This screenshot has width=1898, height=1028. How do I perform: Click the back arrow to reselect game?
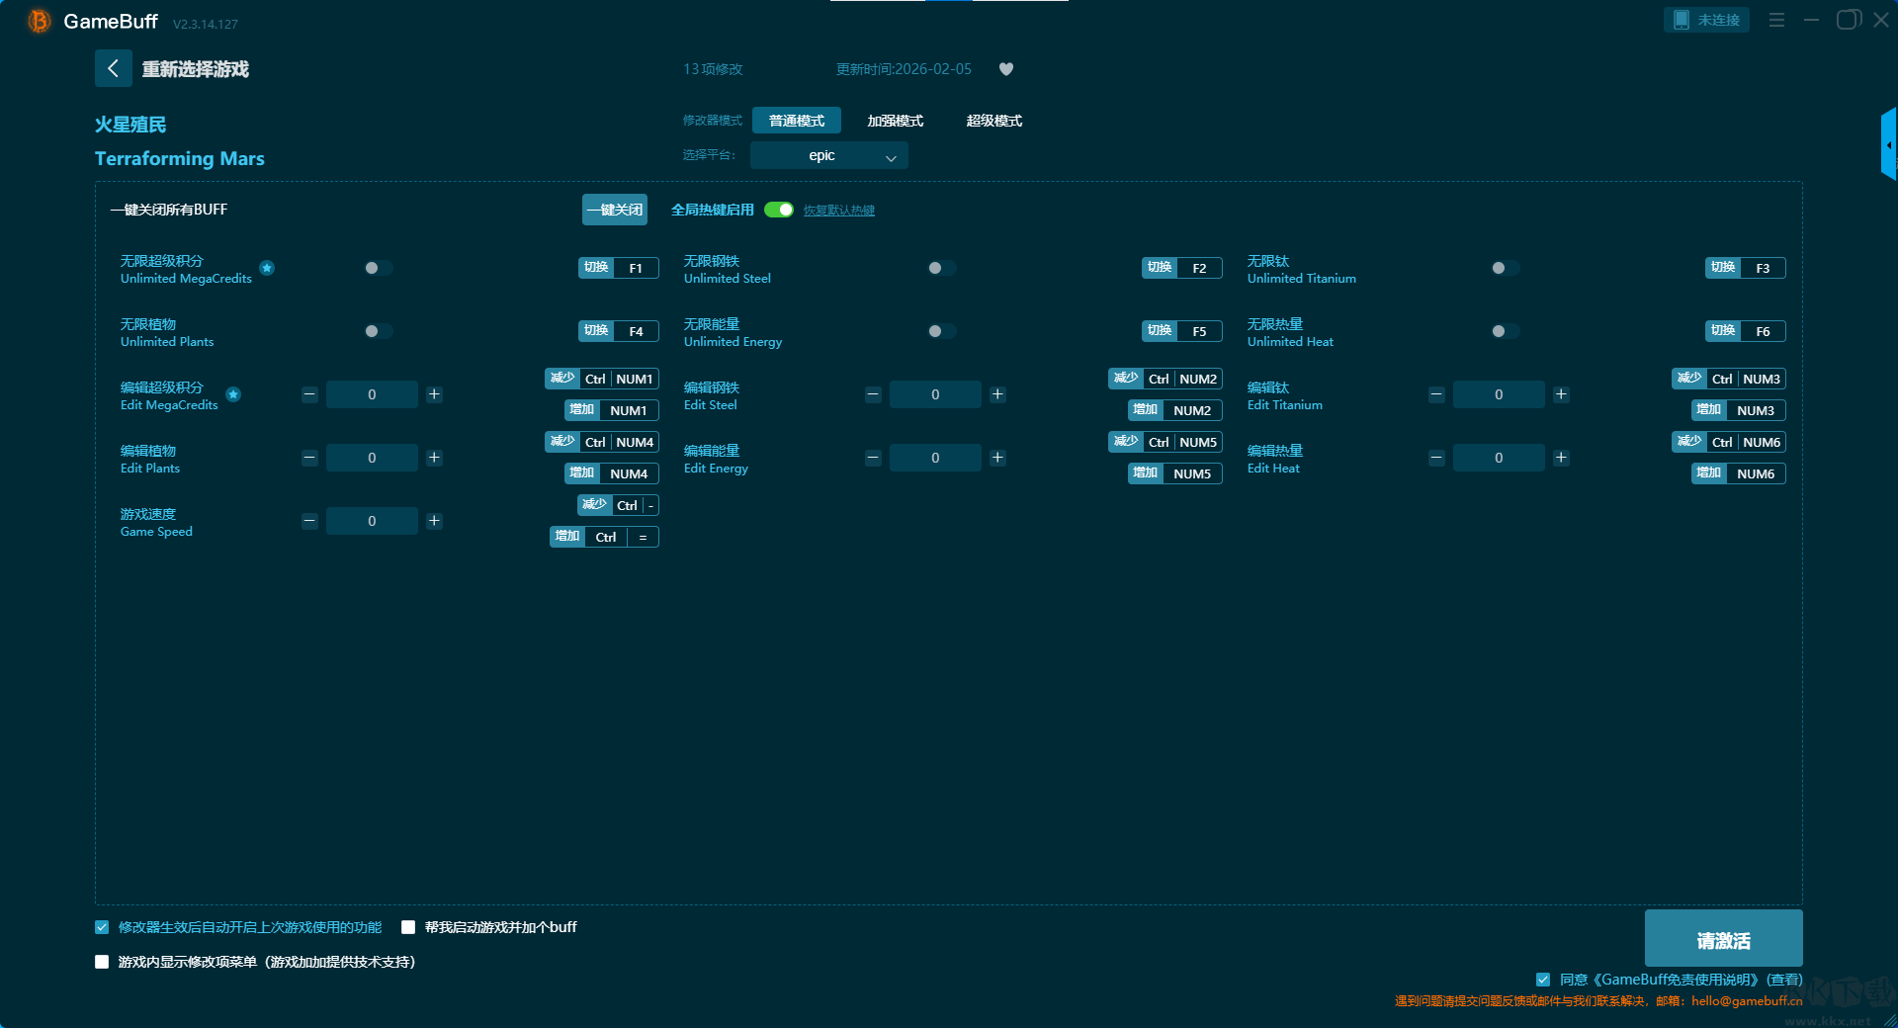tap(113, 68)
